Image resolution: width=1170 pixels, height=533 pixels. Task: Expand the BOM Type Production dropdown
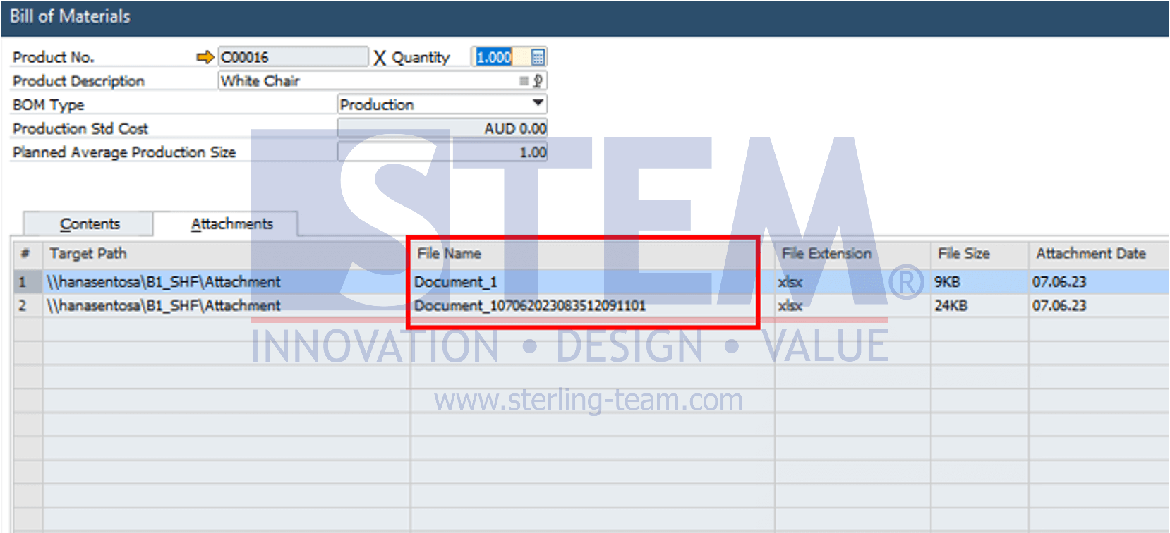click(538, 104)
